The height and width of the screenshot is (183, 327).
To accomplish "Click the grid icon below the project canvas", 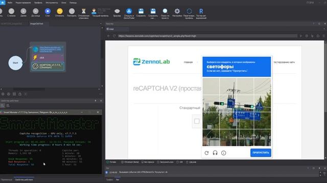I will pyautogui.click(x=14, y=94).
